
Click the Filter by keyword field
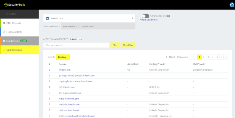coord(76,45)
